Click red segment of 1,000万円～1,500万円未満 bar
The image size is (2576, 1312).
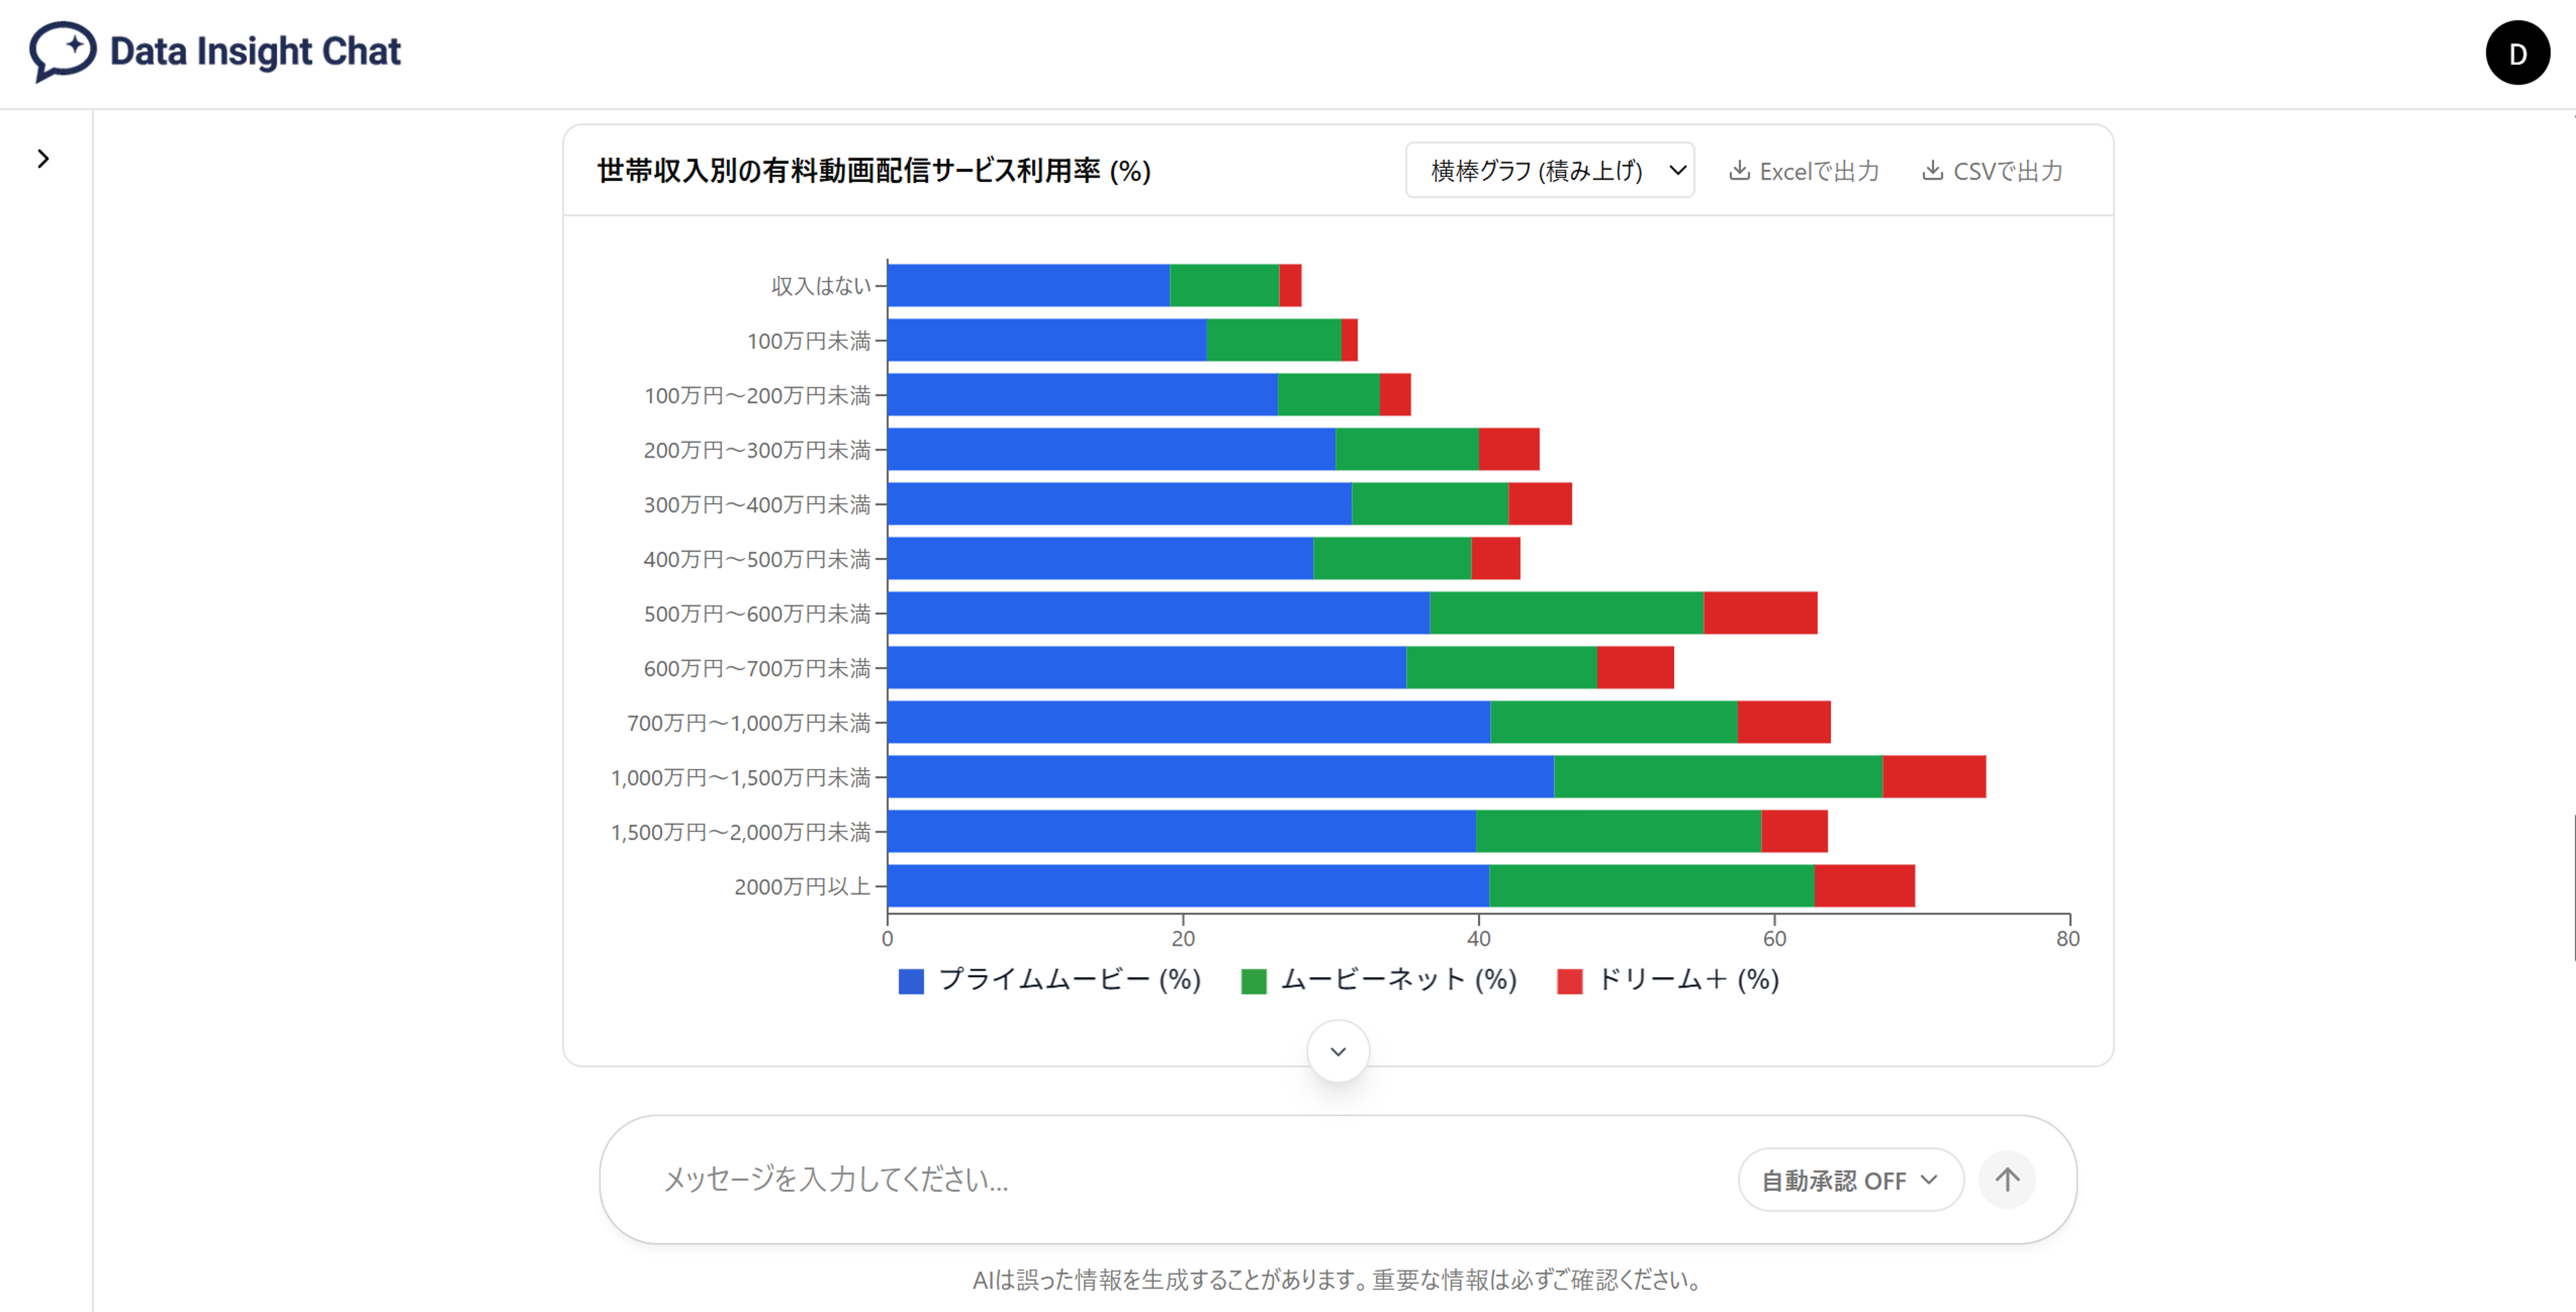(1934, 777)
